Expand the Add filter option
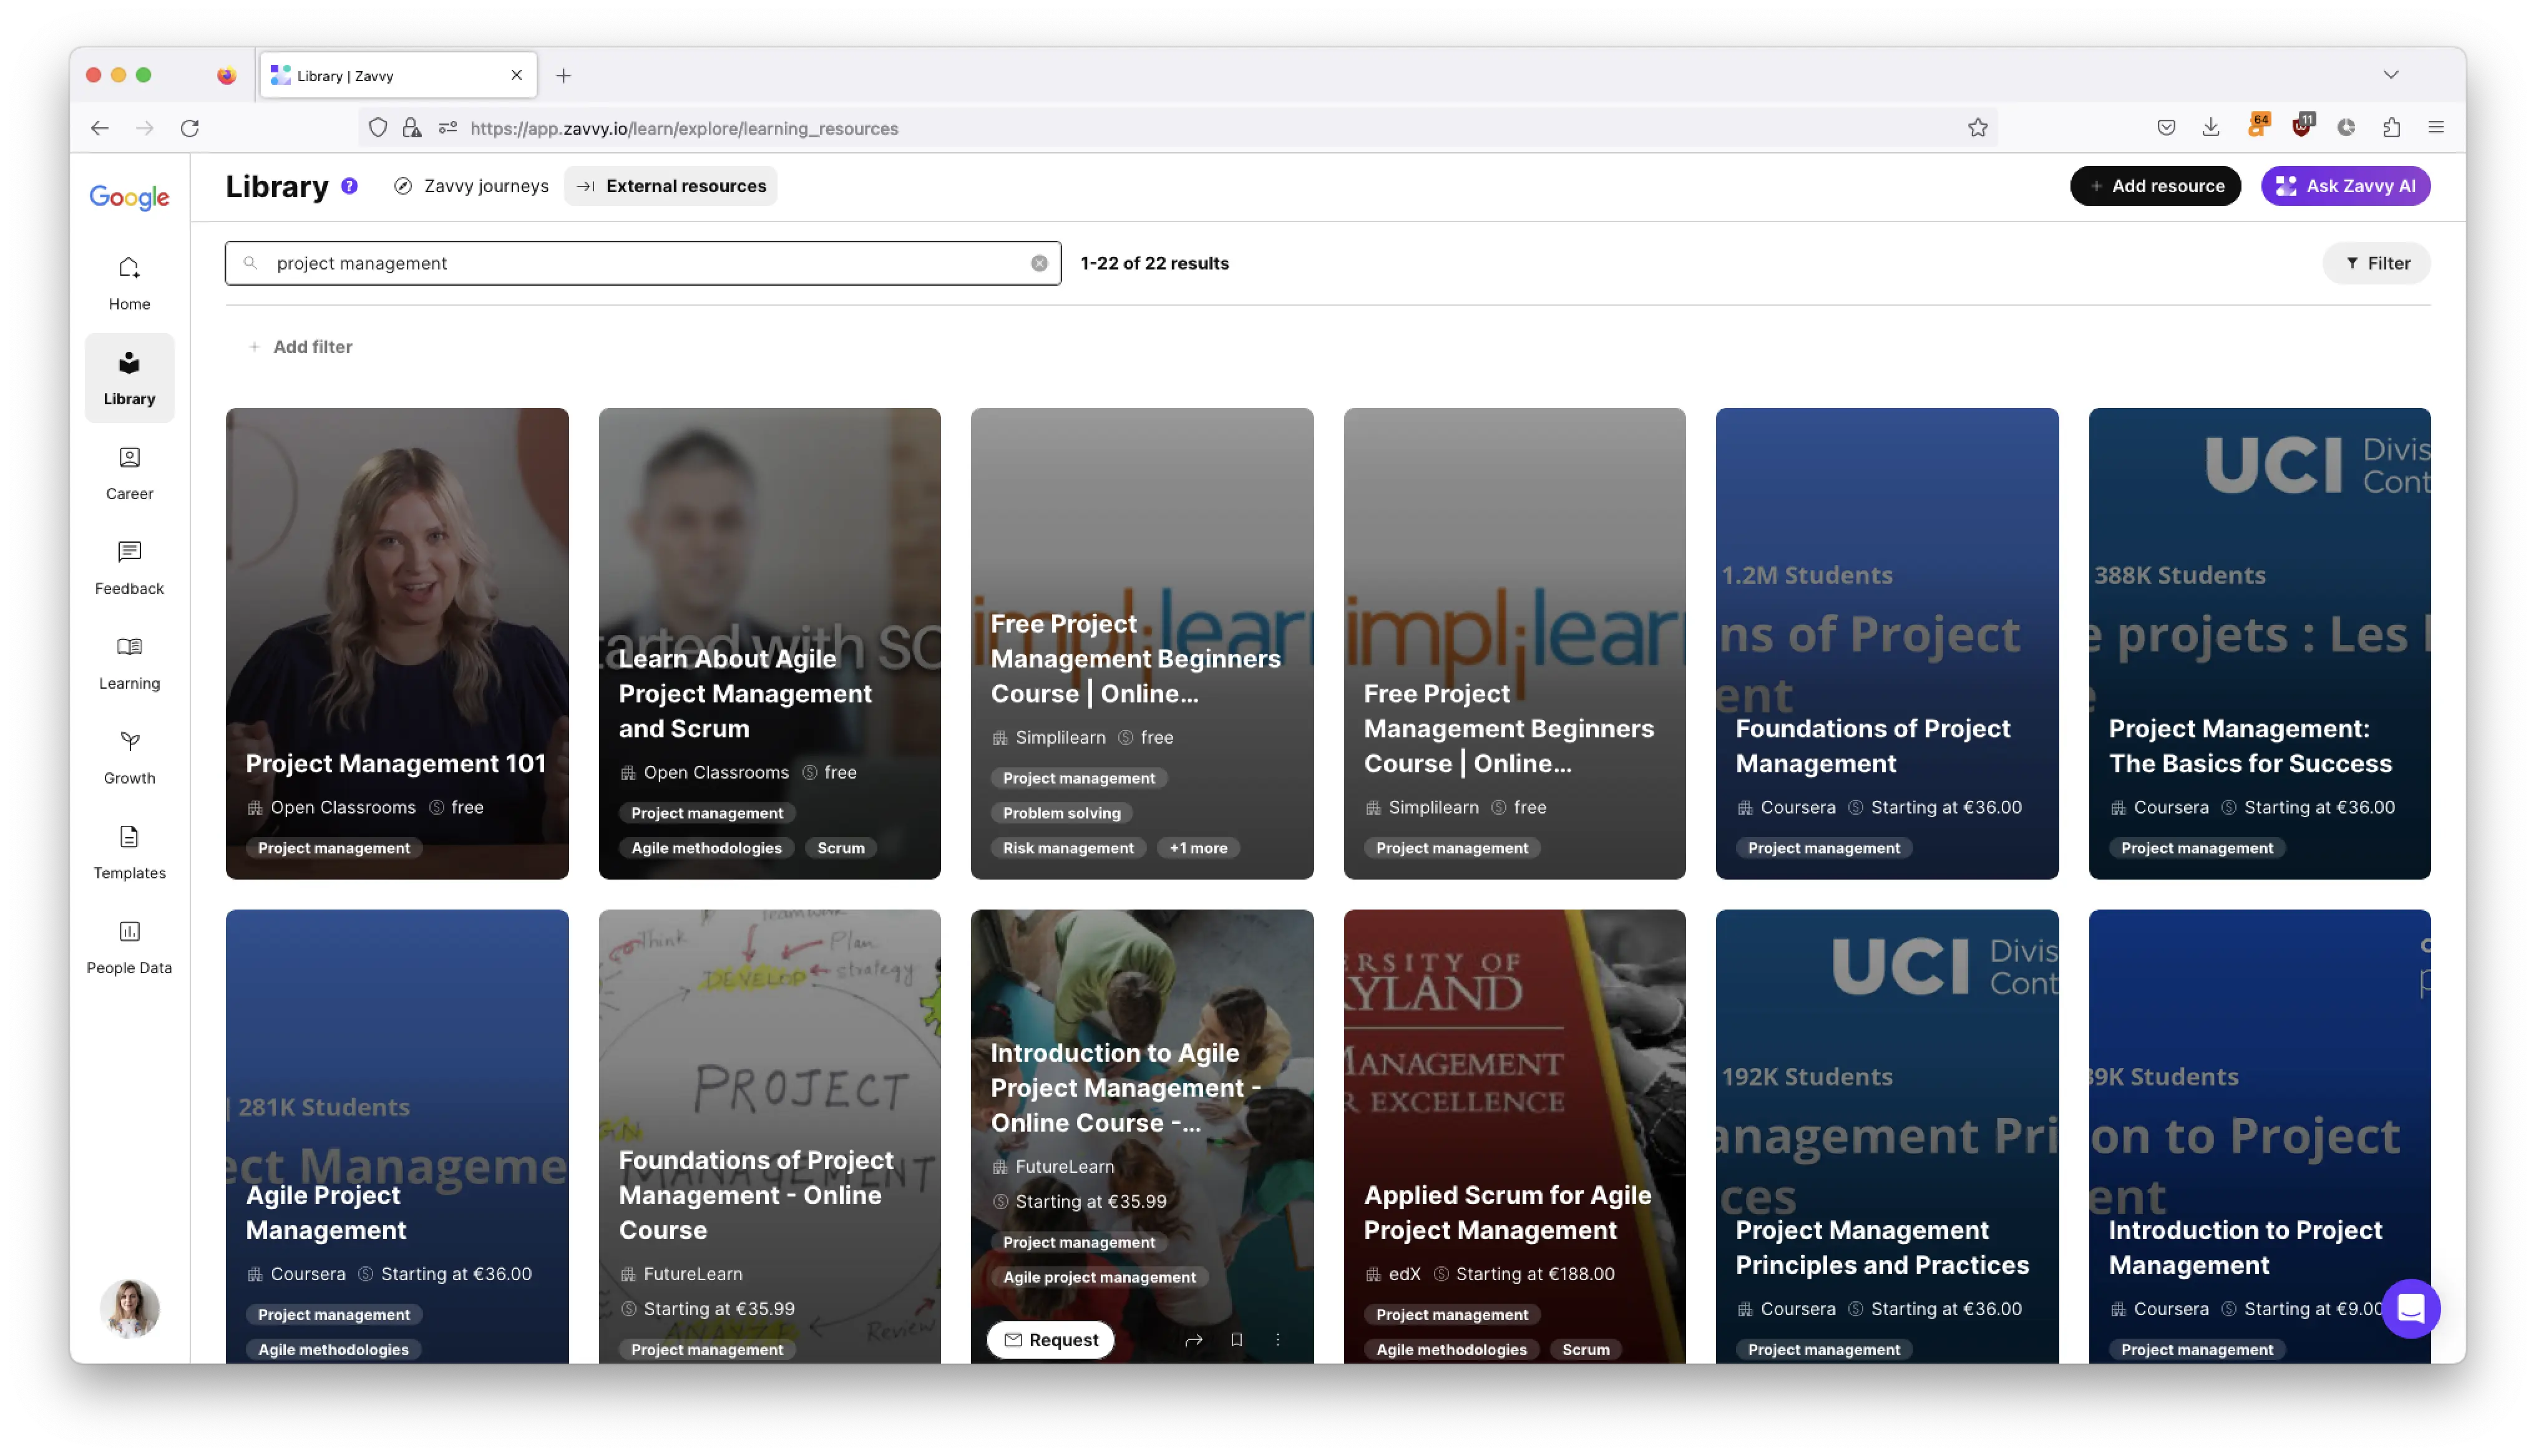This screenshot has height=1456, width=2536. [300, 347]
